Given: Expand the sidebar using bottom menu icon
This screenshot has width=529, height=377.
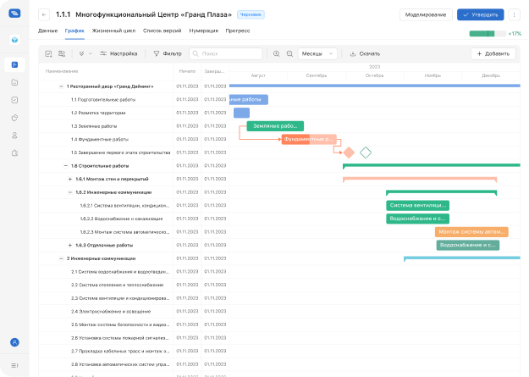Looking at the screenshot, I should coord(14,365).
